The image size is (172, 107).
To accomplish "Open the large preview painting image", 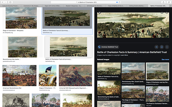I will tap(133, 25).
